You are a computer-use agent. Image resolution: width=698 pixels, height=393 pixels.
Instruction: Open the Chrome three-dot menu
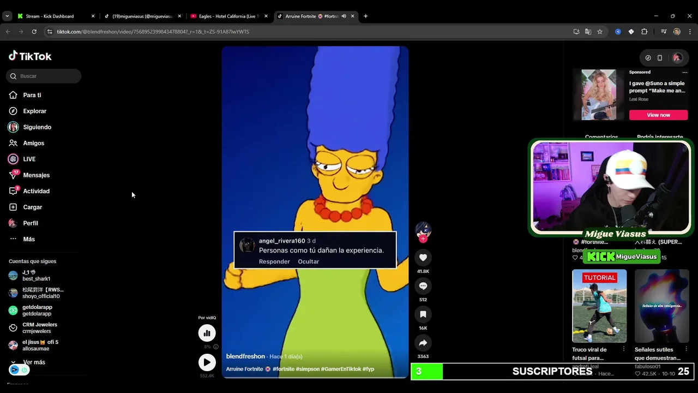[689, 32]
